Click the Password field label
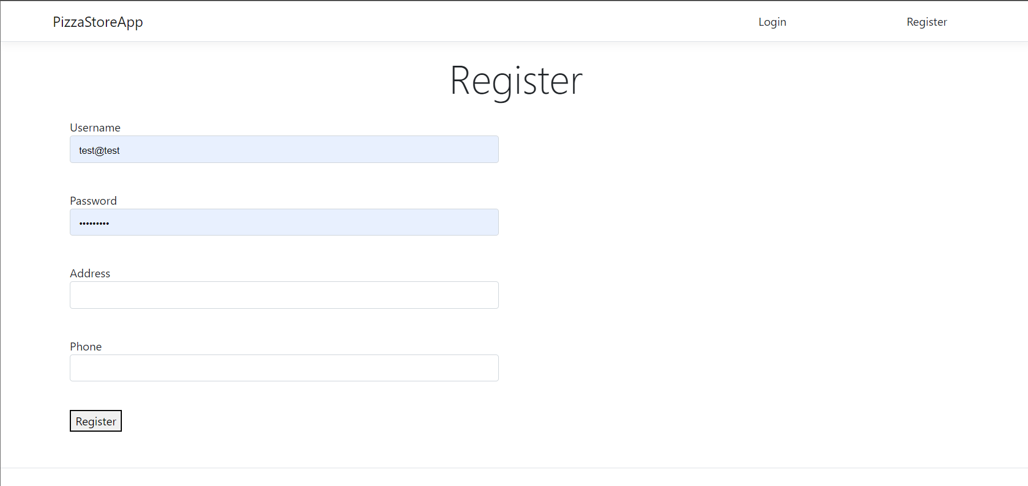Viewport: 1028px width, 486px height. click(x=93, y=200)
